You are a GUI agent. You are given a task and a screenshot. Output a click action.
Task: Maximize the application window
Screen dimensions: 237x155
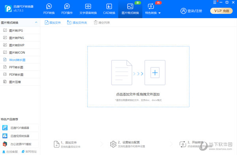[x=227, y=2]
